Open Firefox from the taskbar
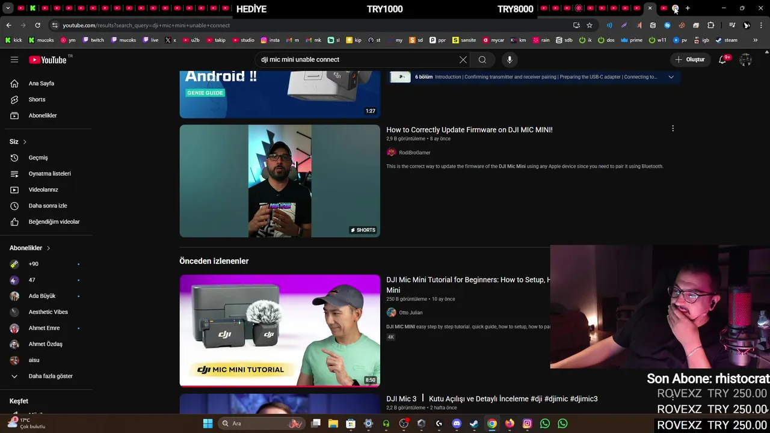 pos(510,423)
